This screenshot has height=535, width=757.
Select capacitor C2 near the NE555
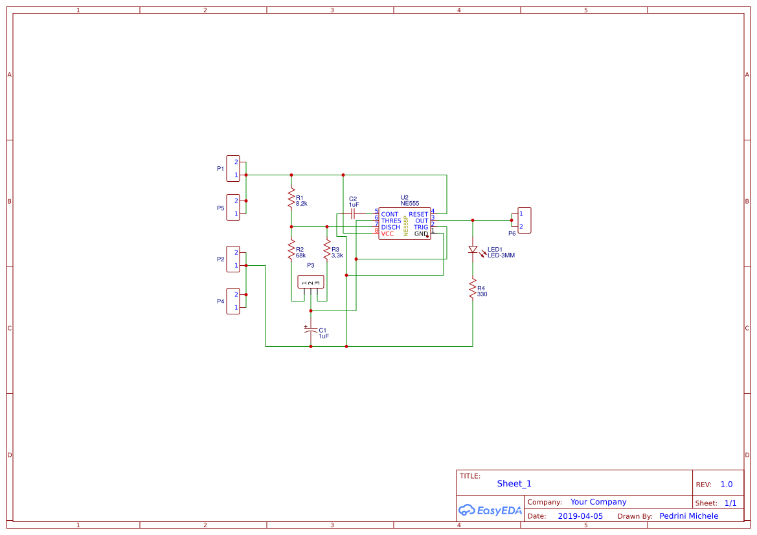[x=352, y=213]
